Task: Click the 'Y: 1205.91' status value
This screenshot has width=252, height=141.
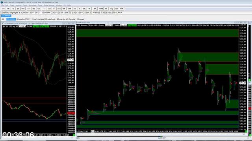Action: [24, 13]
